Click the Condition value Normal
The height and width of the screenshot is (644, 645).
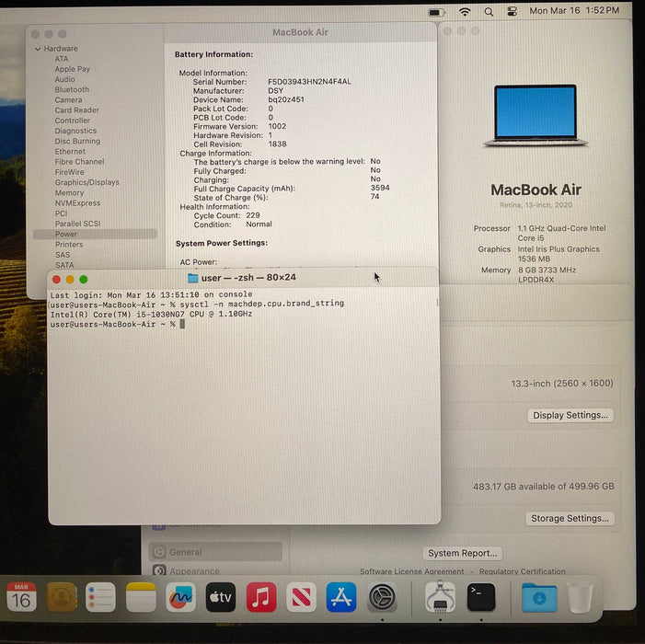[259, 224]
